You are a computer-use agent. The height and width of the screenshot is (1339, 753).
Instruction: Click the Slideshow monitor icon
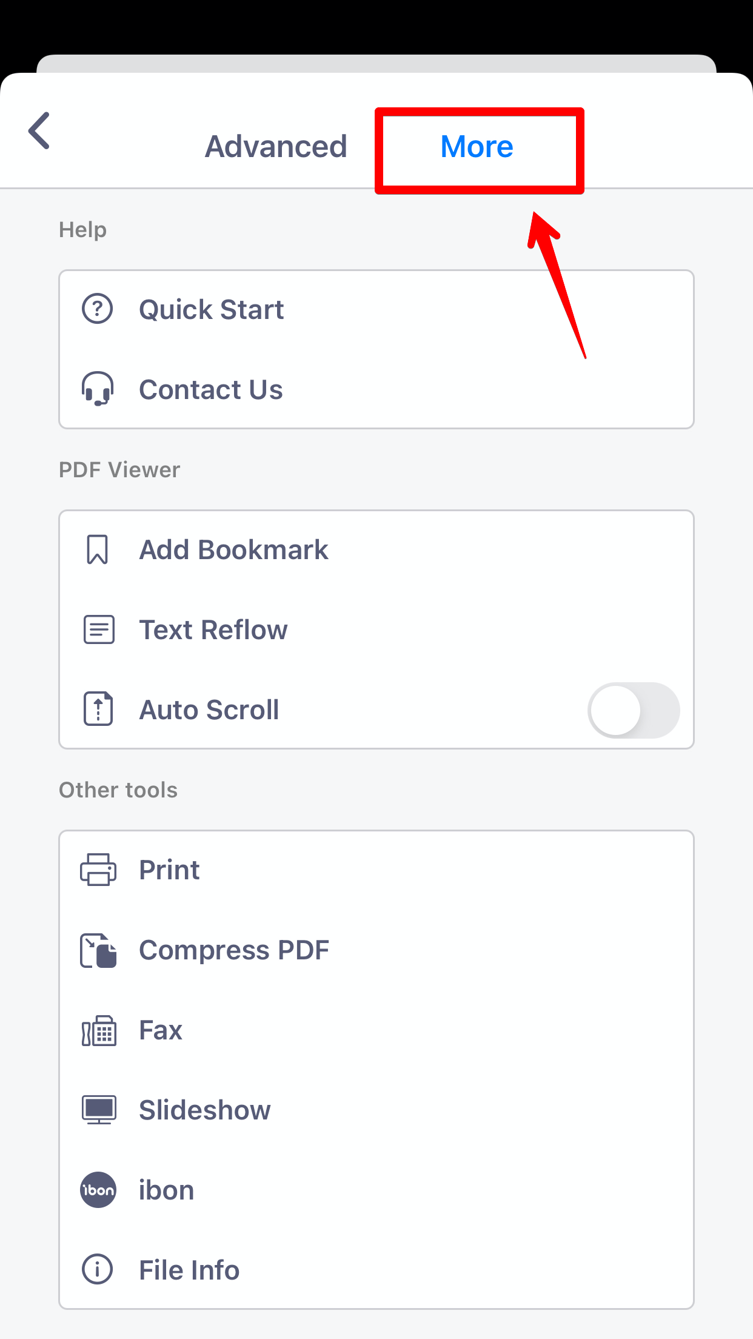click(x=98, y=1109)
